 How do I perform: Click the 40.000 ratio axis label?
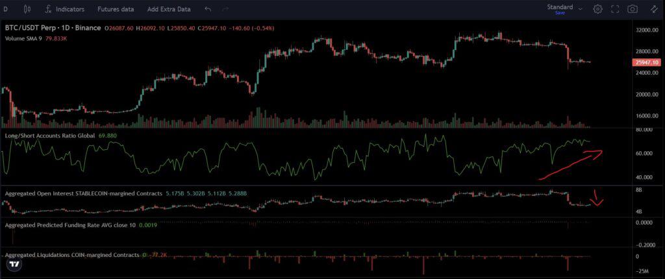tap(644, 177)
